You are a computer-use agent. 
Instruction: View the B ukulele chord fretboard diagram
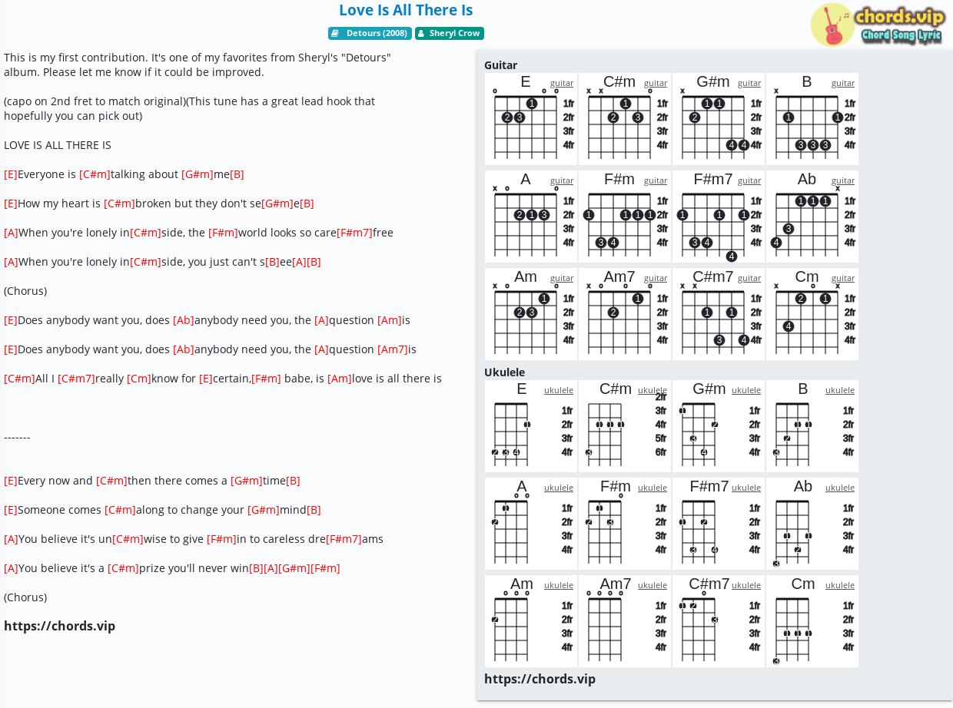point(812,426)
